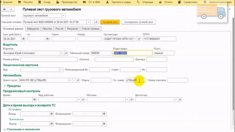Open linked Механик record icon

131,100
